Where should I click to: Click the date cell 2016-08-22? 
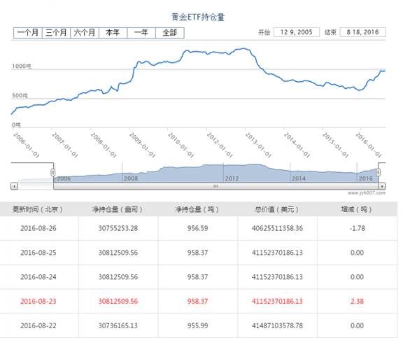coord(38,325)
